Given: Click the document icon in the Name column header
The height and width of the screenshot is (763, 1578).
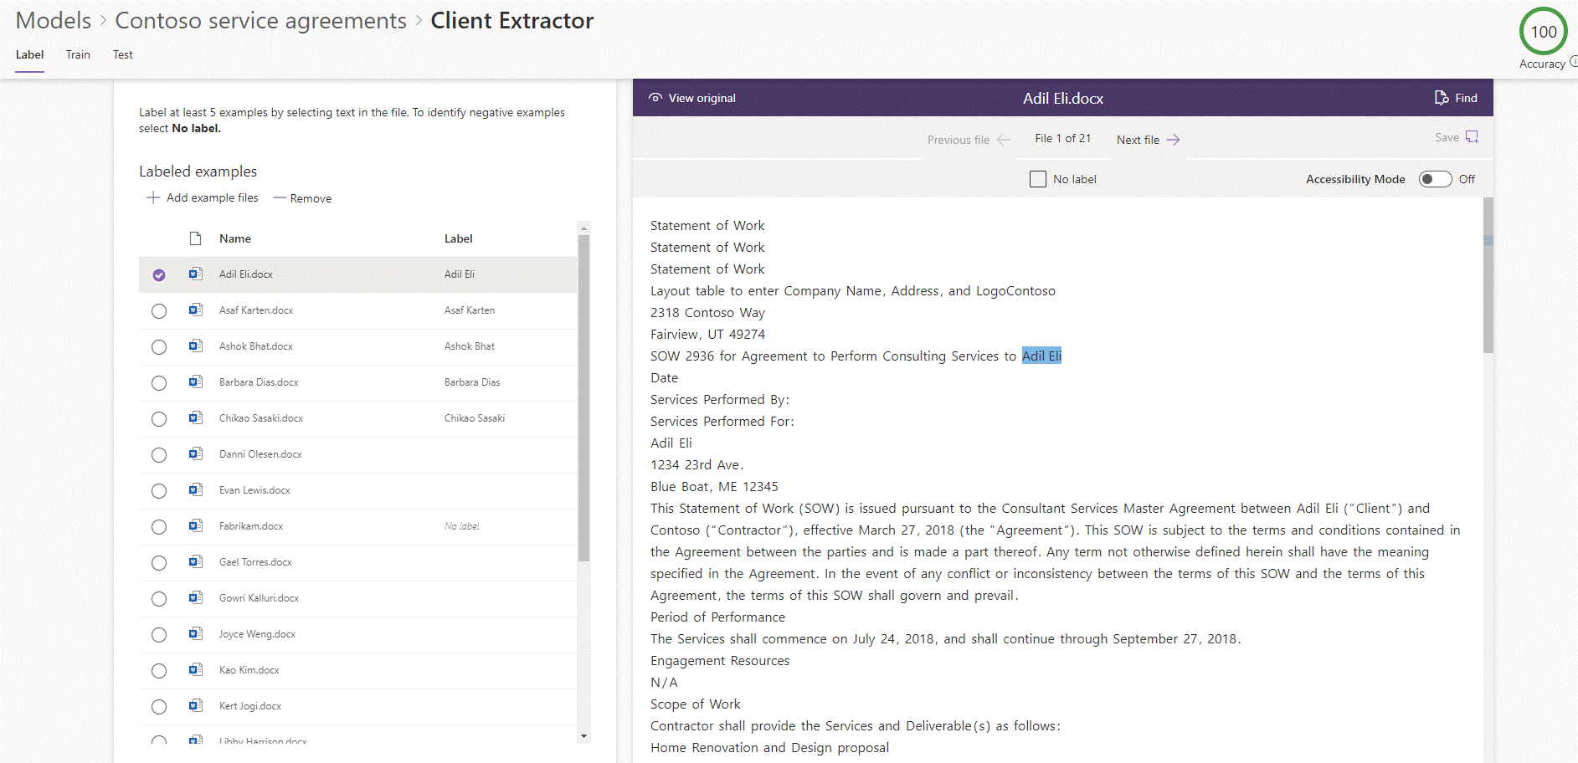Looking at the screenshot, I should pos(193,238).
